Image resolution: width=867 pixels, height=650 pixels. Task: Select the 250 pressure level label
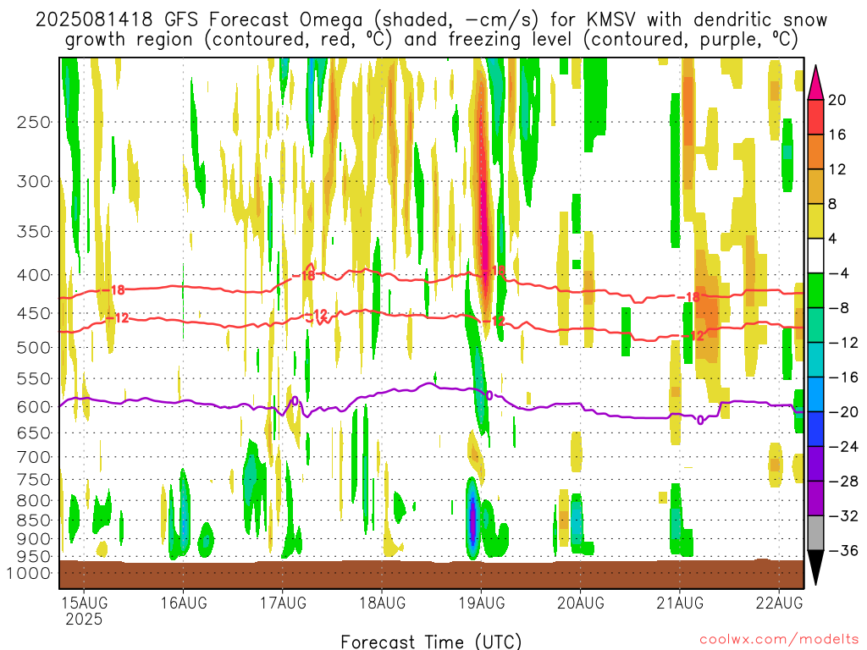[34, 122]
